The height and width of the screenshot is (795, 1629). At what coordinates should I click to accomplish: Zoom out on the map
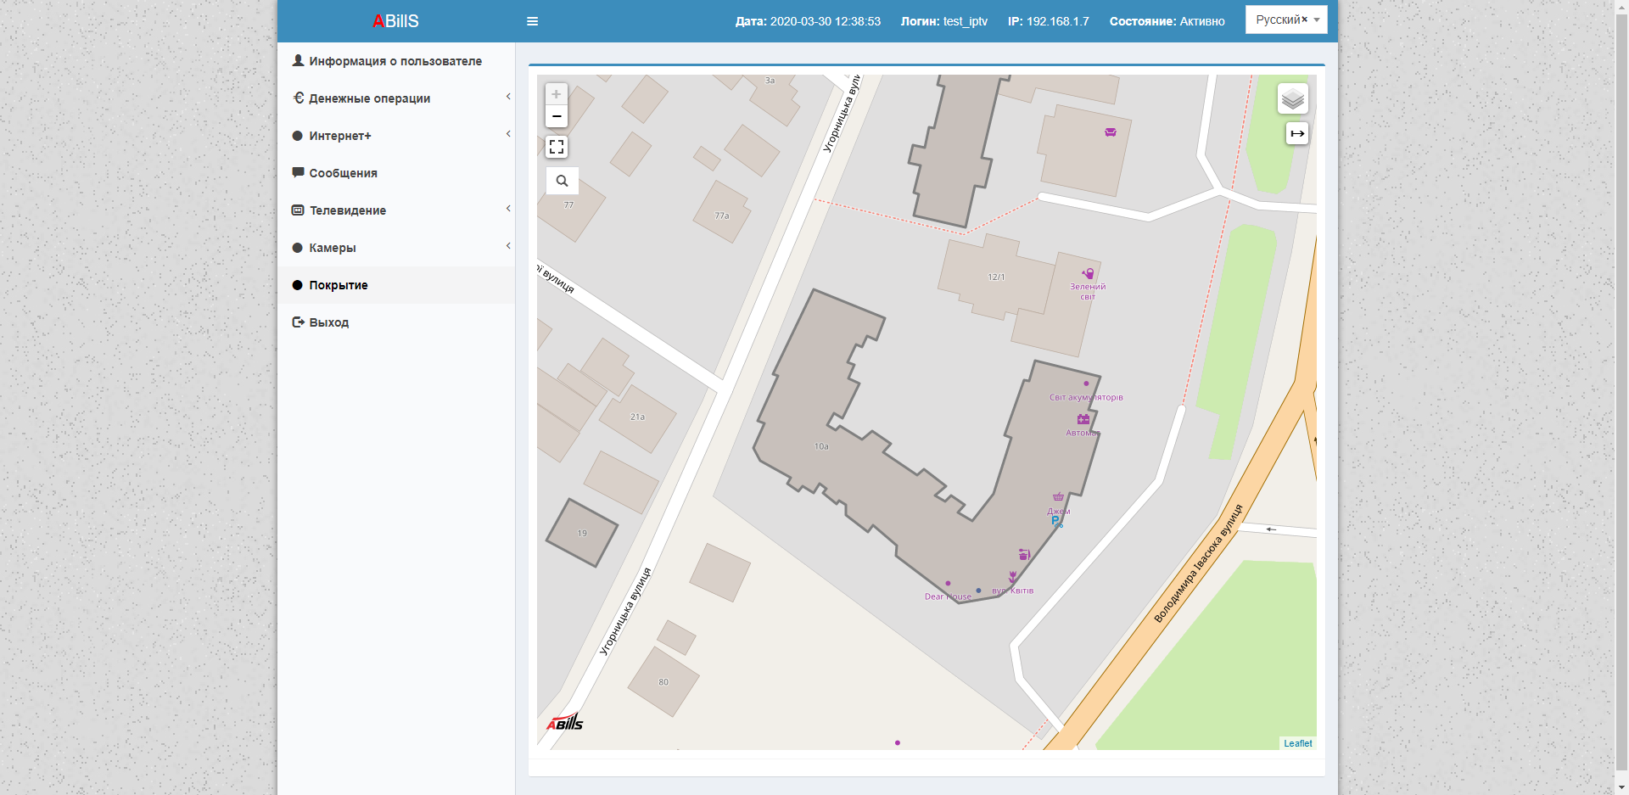(x=557, y=116)
